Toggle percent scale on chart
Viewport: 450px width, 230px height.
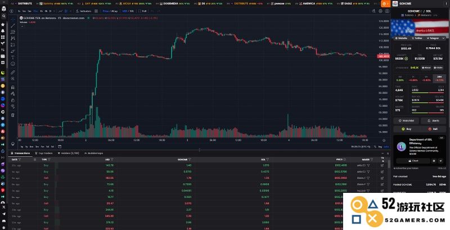click(375, 147)
